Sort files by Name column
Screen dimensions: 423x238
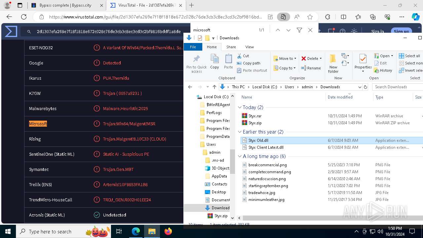282,97
